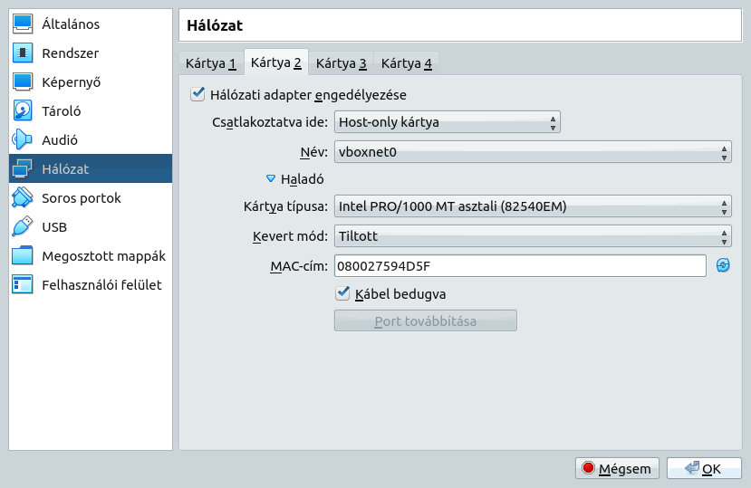The width and height of the screenshot is (751, 488).
Task: Open the Kevert mód dropdown
Action: (x=533, y=236)
